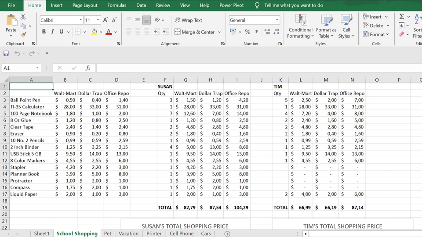Viewport: 422px width, 237px height.
Task: Click the Clear eraser icon
Action: [x=401, y=34]
